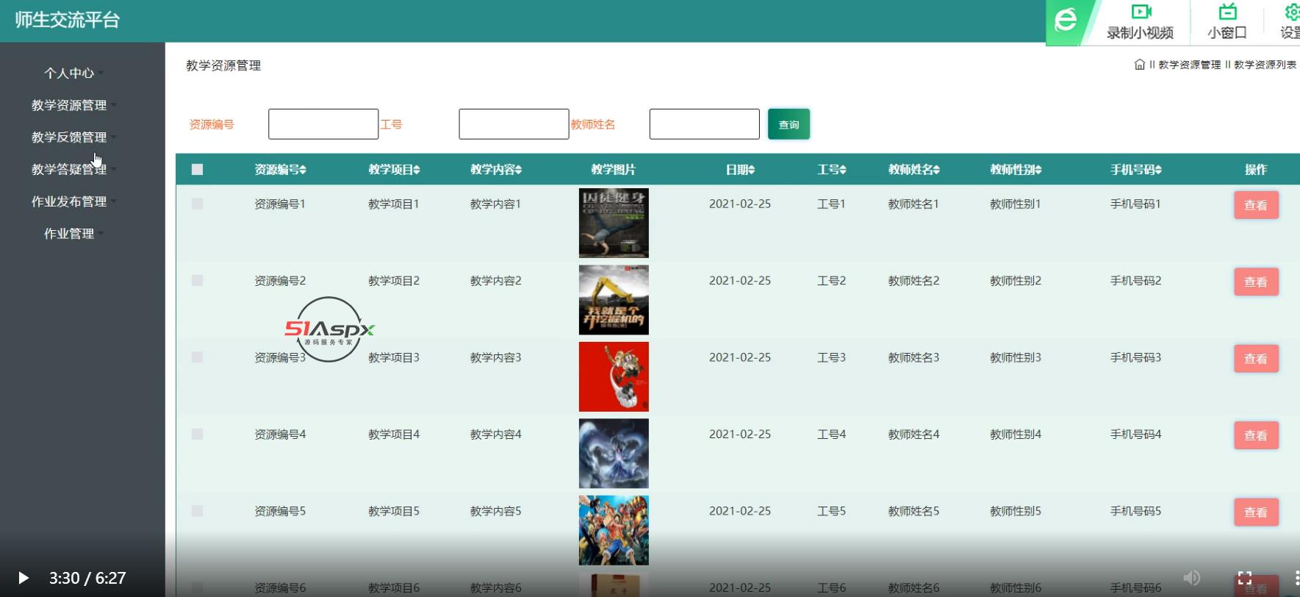Open the 小窗口 mini window icon
This screenshot has height=597, width=1300.
(x=1227, y=12)
